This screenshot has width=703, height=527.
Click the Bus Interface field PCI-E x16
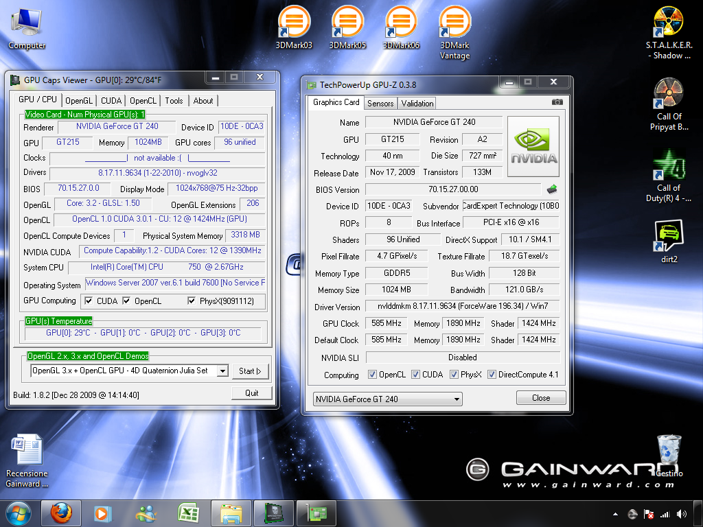511,222
